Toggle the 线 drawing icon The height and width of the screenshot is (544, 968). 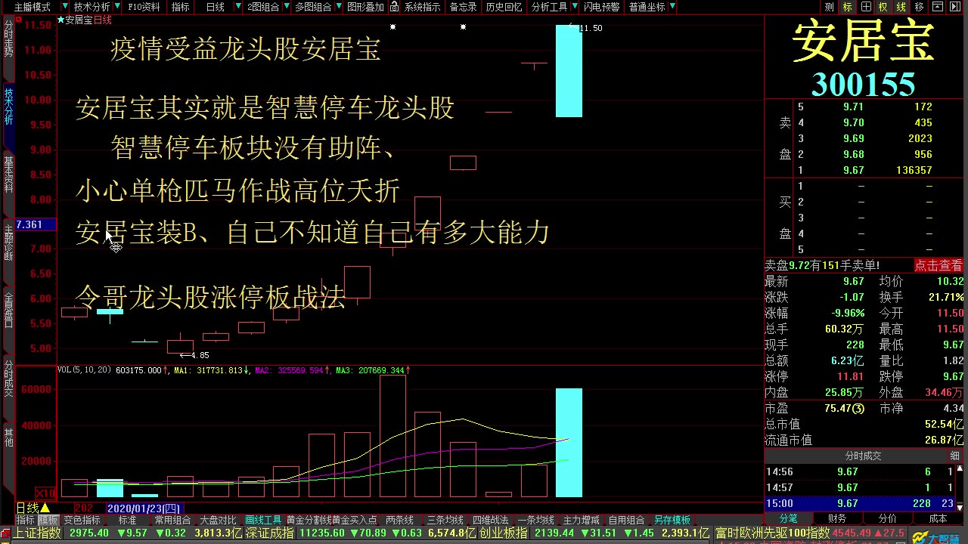point(901,7)
